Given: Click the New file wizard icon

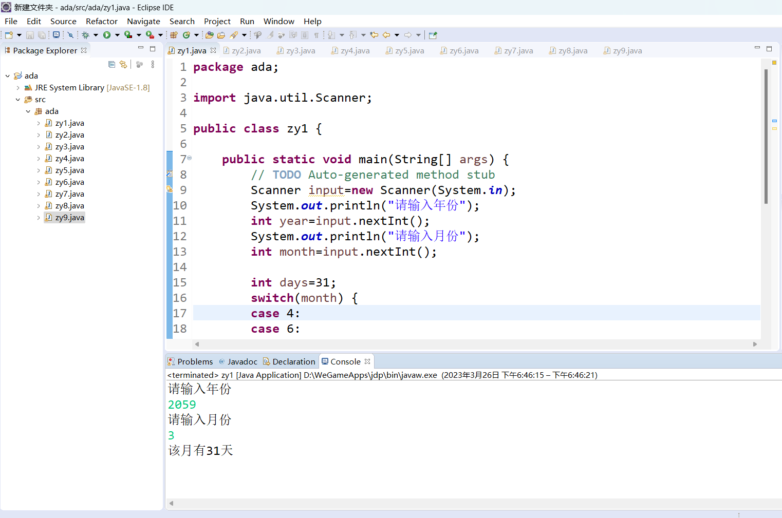Looking at the screenshot, I should [x=9, y=35].
